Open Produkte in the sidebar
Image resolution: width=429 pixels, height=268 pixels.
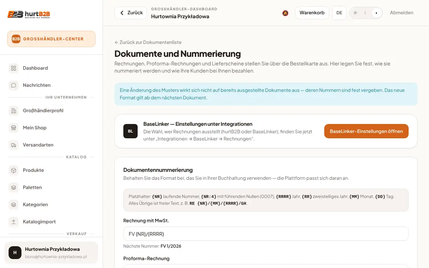[51, 170]
